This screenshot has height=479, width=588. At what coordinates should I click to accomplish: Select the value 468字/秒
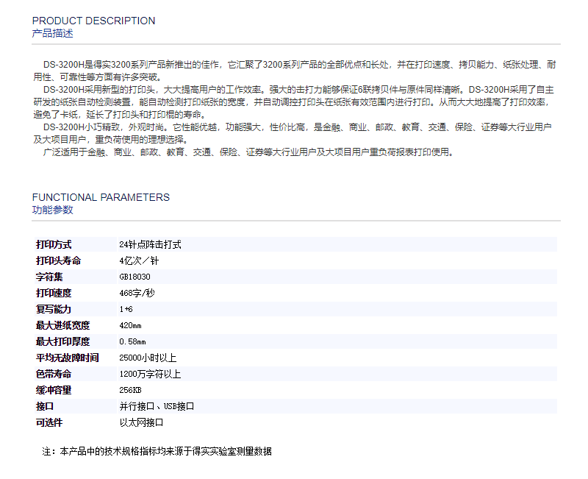coord(137,293)
